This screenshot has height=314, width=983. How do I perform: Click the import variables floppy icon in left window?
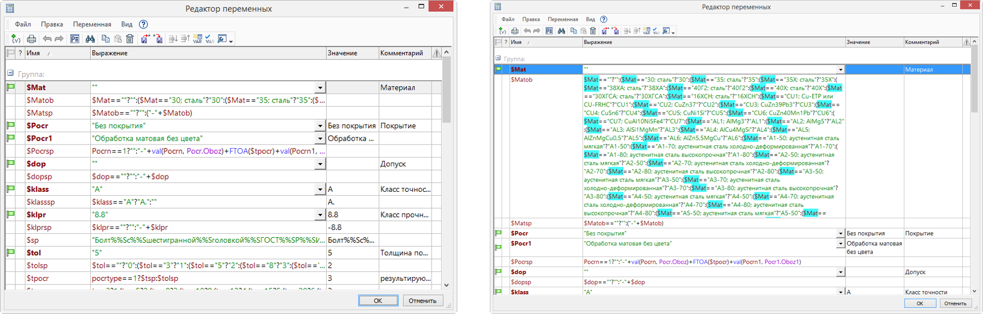[157, 39]
